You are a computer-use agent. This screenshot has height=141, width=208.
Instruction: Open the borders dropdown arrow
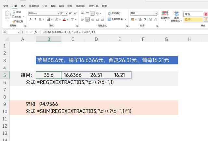52,20
